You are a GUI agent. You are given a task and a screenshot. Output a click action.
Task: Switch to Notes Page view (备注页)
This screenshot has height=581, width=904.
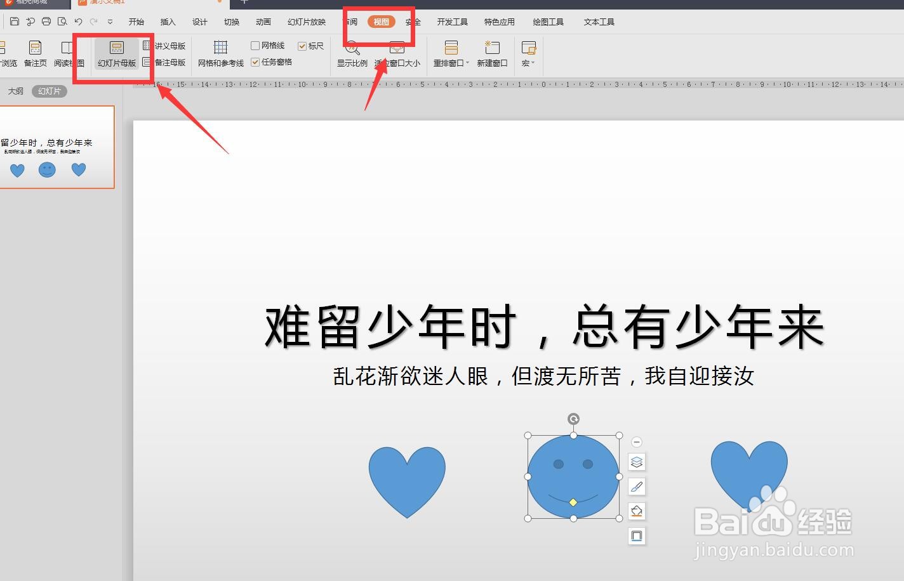[34, 54]
